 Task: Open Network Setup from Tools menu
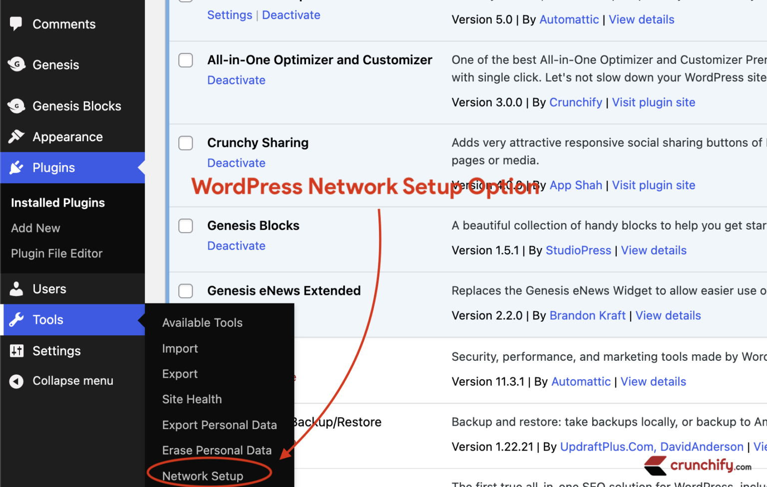click(x=203, y=476)
